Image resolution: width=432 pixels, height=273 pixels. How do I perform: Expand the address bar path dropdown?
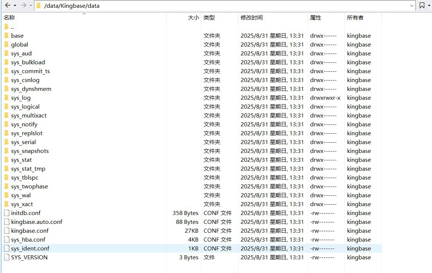pos(412,6)
